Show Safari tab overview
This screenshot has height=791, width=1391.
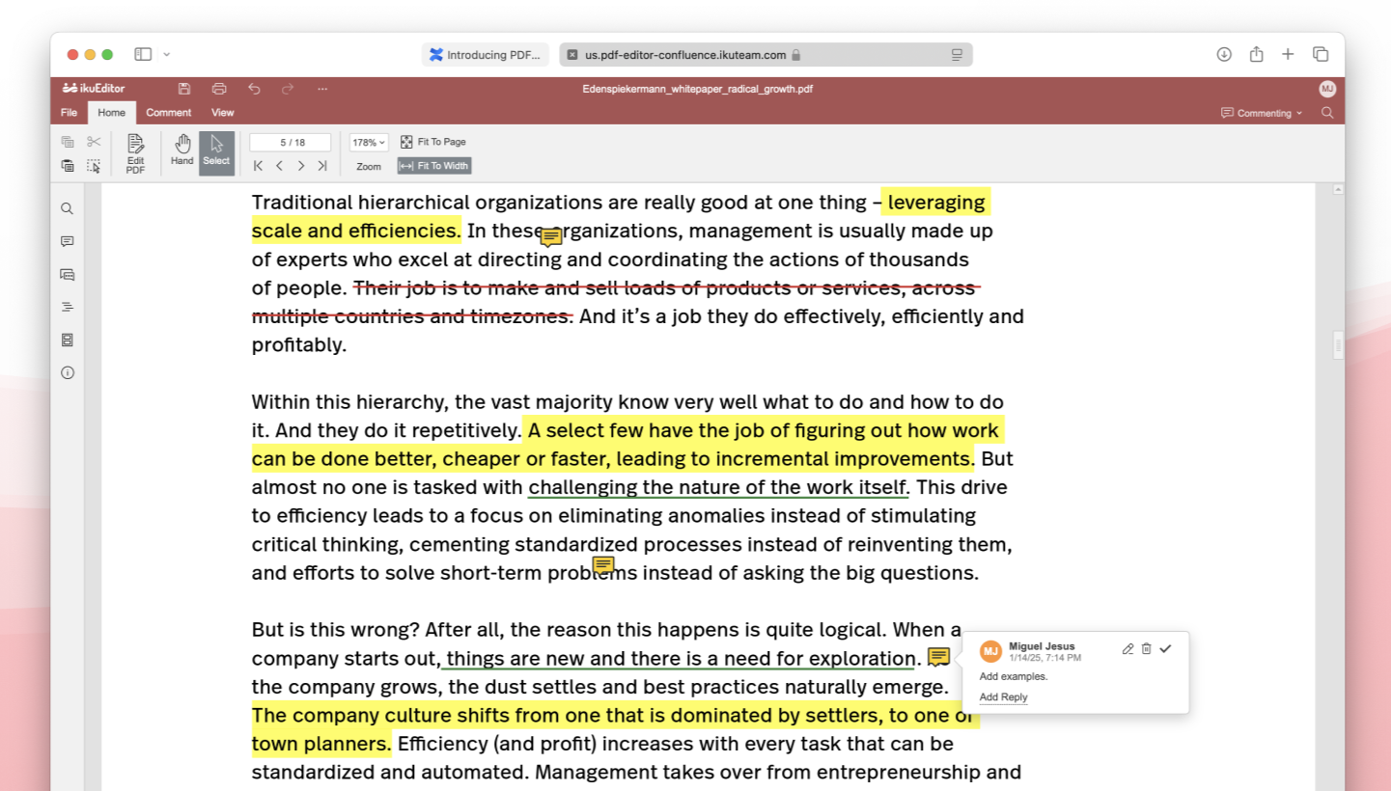point(1321,55)
